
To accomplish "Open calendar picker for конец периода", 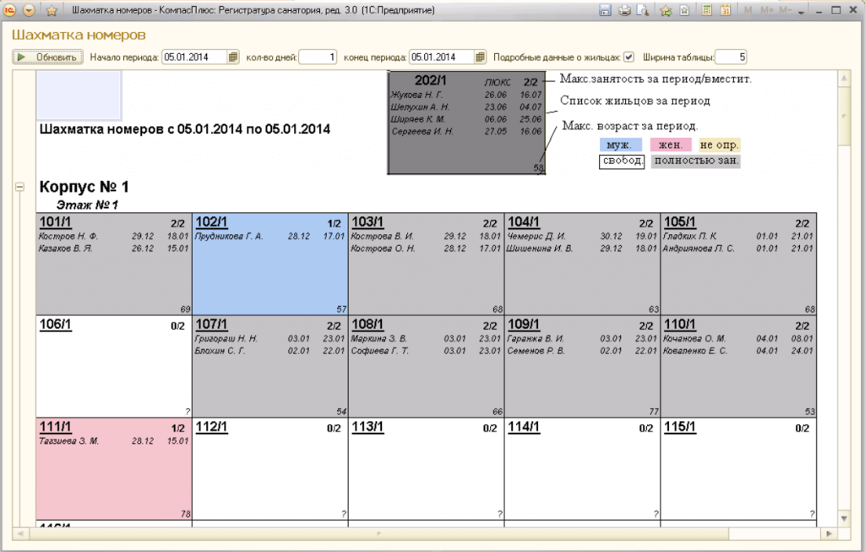I will (481, 57).
